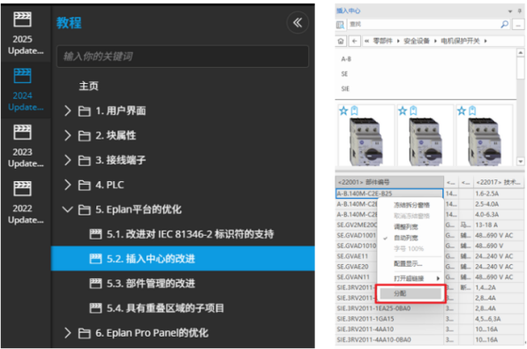This screenshot has width=527, height=349.
Task: Open the 2024 Update tutorials
Action: point(26,90)
